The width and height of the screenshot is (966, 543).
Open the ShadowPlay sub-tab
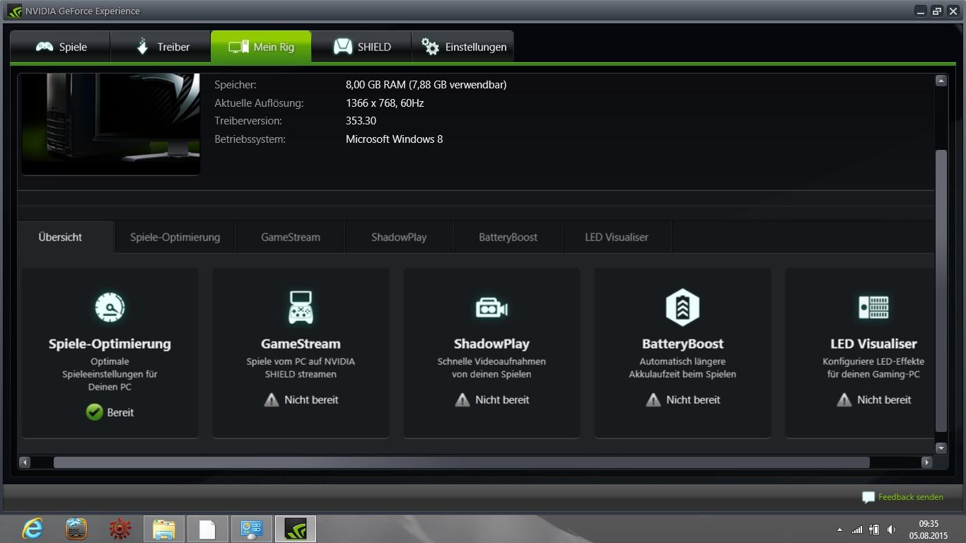pyautogui.click(x=399, y=237)
